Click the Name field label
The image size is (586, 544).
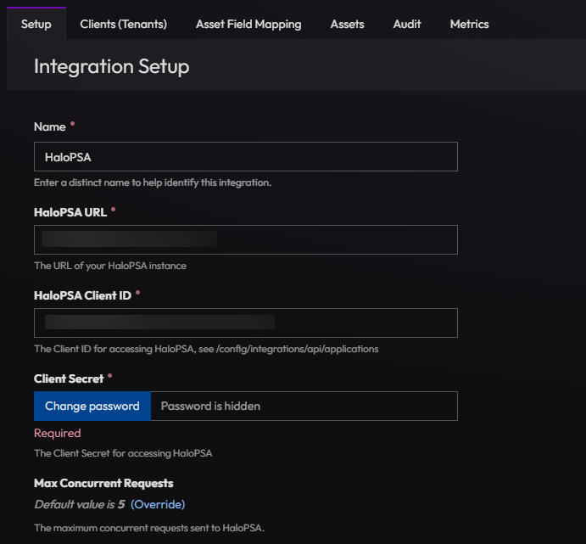pos(50,126)
